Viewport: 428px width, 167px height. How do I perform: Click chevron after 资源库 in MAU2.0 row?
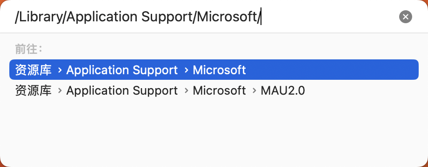[x=60, y=91]
